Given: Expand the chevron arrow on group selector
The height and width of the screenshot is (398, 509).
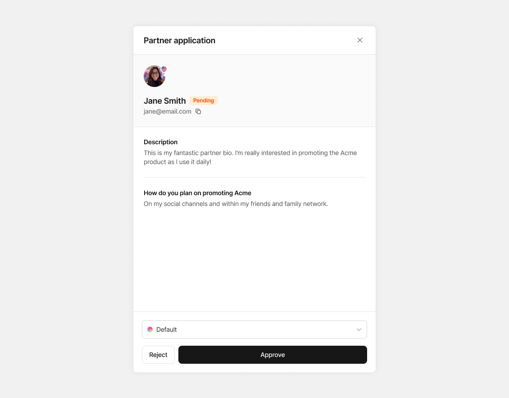Looking at the screenshot, I should tap(359, 329).
